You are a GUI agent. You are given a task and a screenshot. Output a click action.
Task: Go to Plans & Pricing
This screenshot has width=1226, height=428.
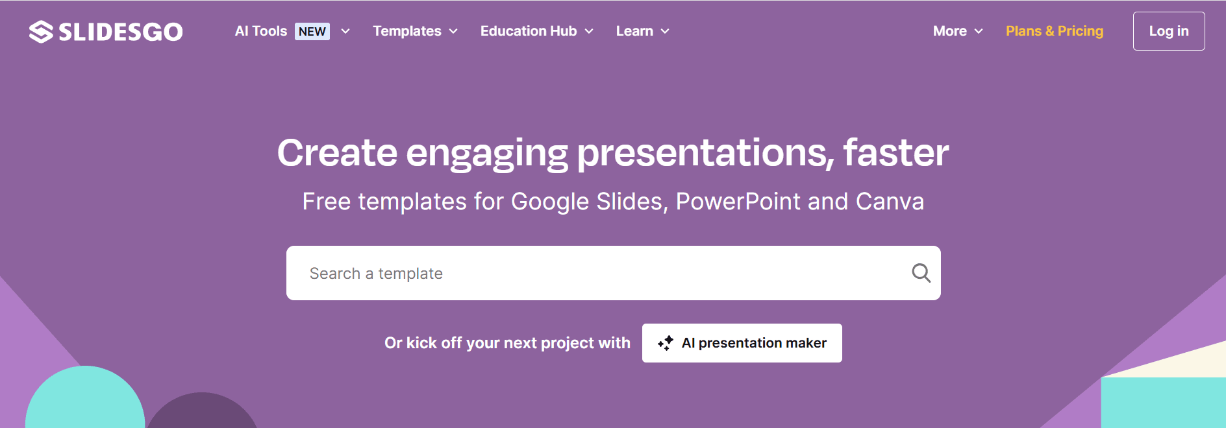(x=1055, y=31)
